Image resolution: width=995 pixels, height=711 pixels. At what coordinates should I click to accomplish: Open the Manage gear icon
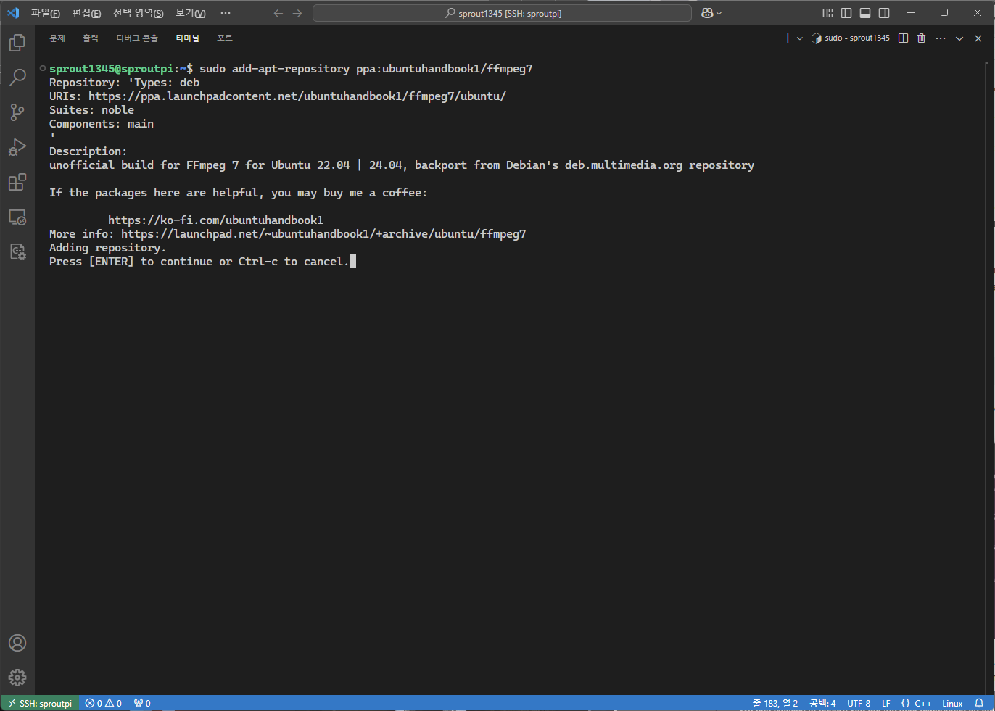click(17, 678)
